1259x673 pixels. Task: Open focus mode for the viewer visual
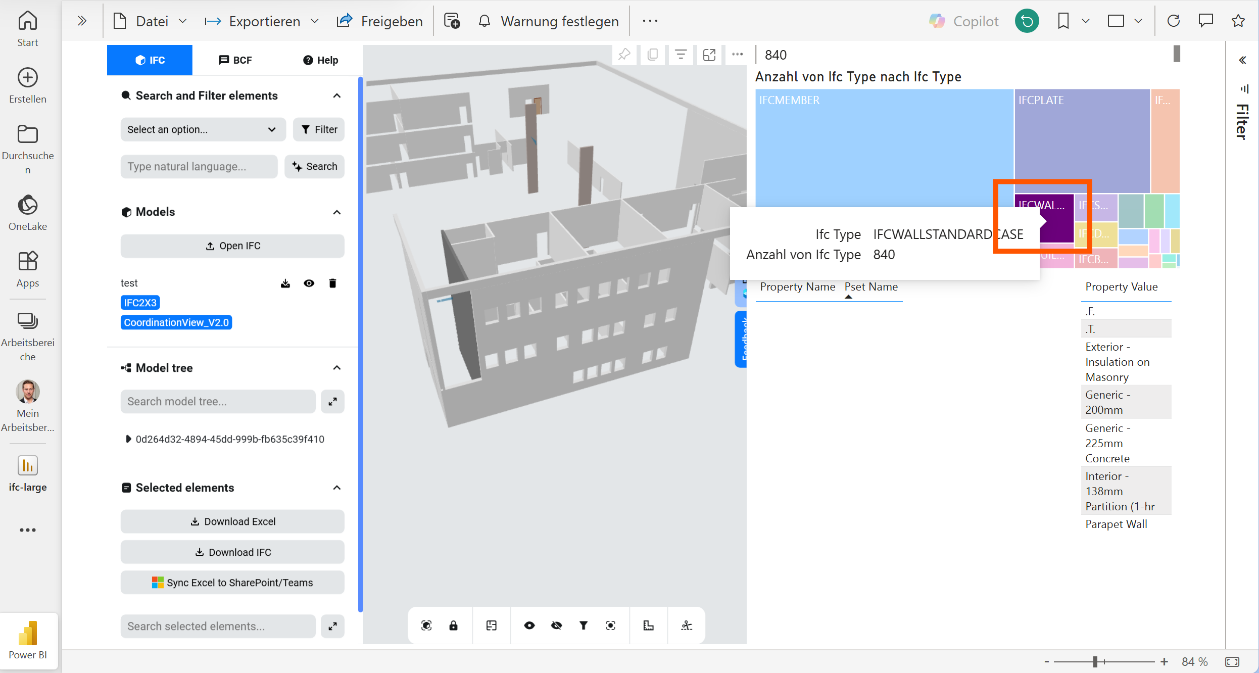tap(709, 55)
